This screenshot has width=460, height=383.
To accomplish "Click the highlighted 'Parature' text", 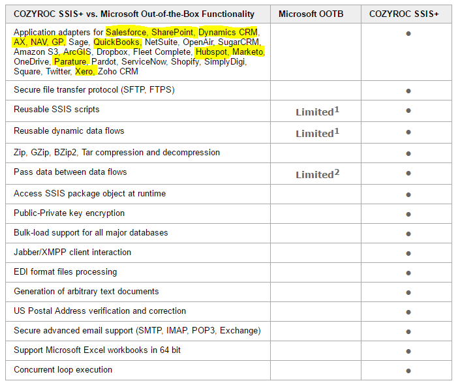I will pos(70,61).
